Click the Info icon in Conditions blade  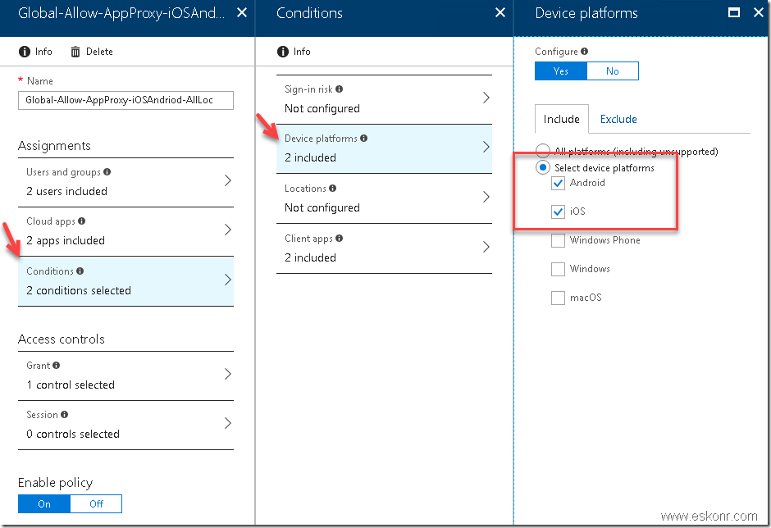click(x=282, y=51)
